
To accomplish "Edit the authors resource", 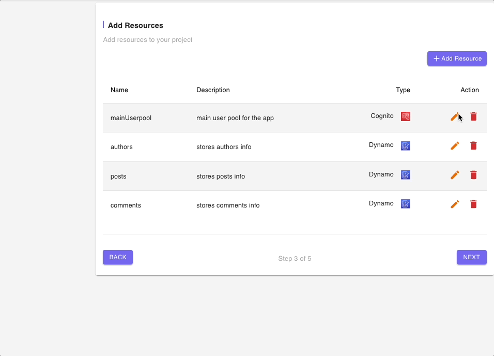I will [455, 146].
